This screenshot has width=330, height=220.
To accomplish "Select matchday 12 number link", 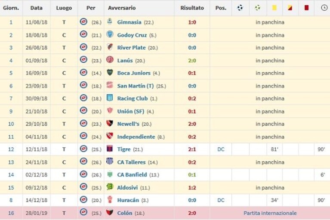I will point(11,150).
